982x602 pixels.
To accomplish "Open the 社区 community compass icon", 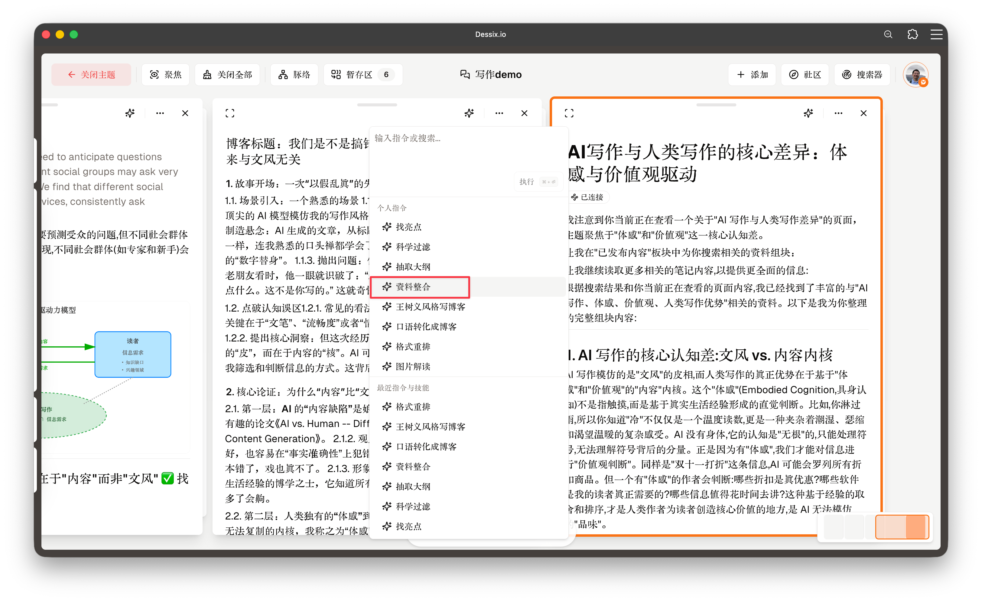I will [x=805, y=74].
